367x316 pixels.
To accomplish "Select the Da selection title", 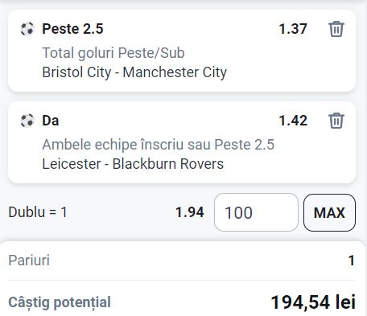I will coord(51,121).
